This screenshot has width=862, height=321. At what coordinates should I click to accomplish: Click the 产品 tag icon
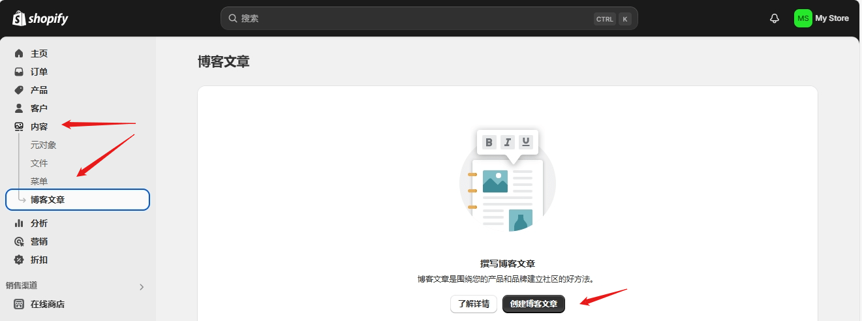pos(19,90)
